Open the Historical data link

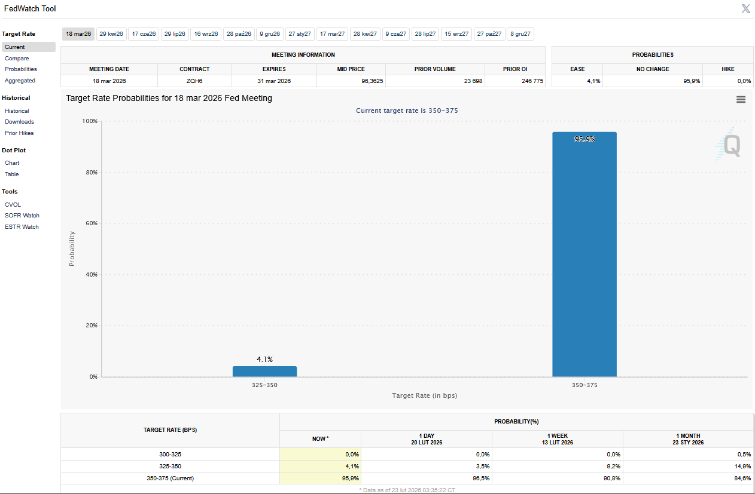click(17, 111)
